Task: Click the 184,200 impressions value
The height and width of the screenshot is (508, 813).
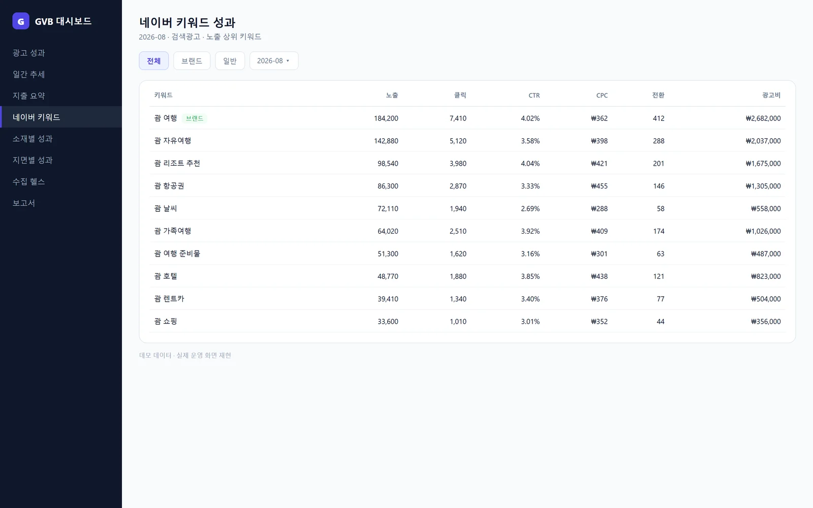Action: (x=386, y=118)
